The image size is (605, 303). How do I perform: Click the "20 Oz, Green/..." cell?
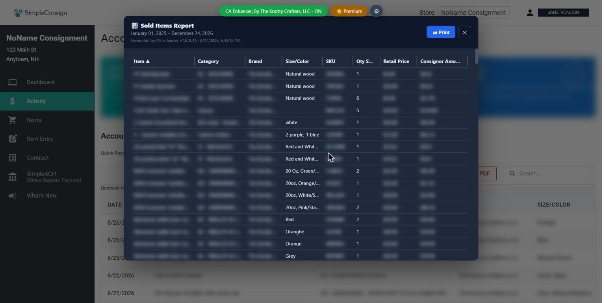[x=302, y=171]
